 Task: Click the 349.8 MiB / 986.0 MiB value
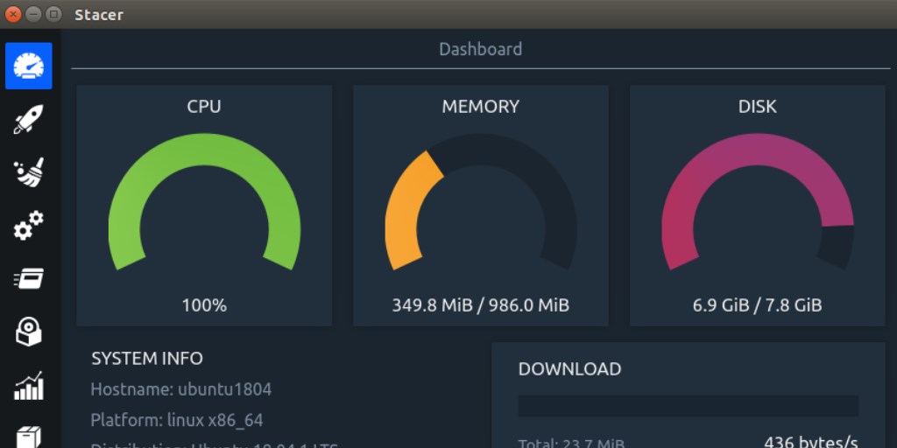[x=481, y=305]
